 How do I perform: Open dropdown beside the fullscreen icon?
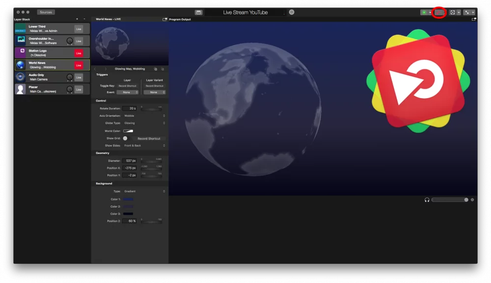pos(473,13)
